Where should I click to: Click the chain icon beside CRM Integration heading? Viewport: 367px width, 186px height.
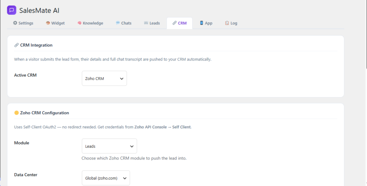[16, 45]
